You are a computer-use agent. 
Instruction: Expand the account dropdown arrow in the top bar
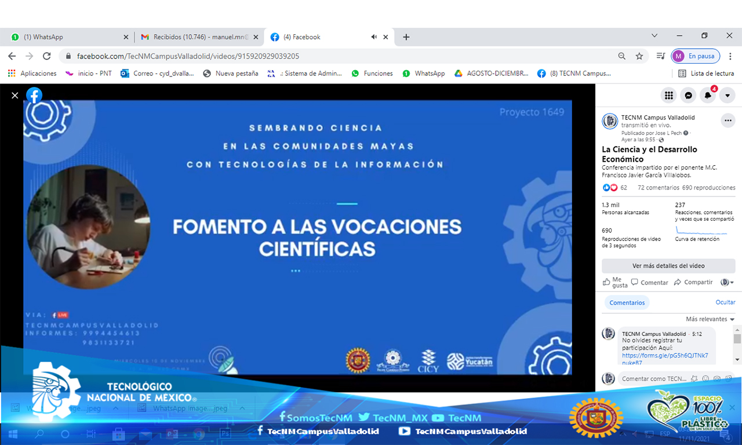(727, 96)
